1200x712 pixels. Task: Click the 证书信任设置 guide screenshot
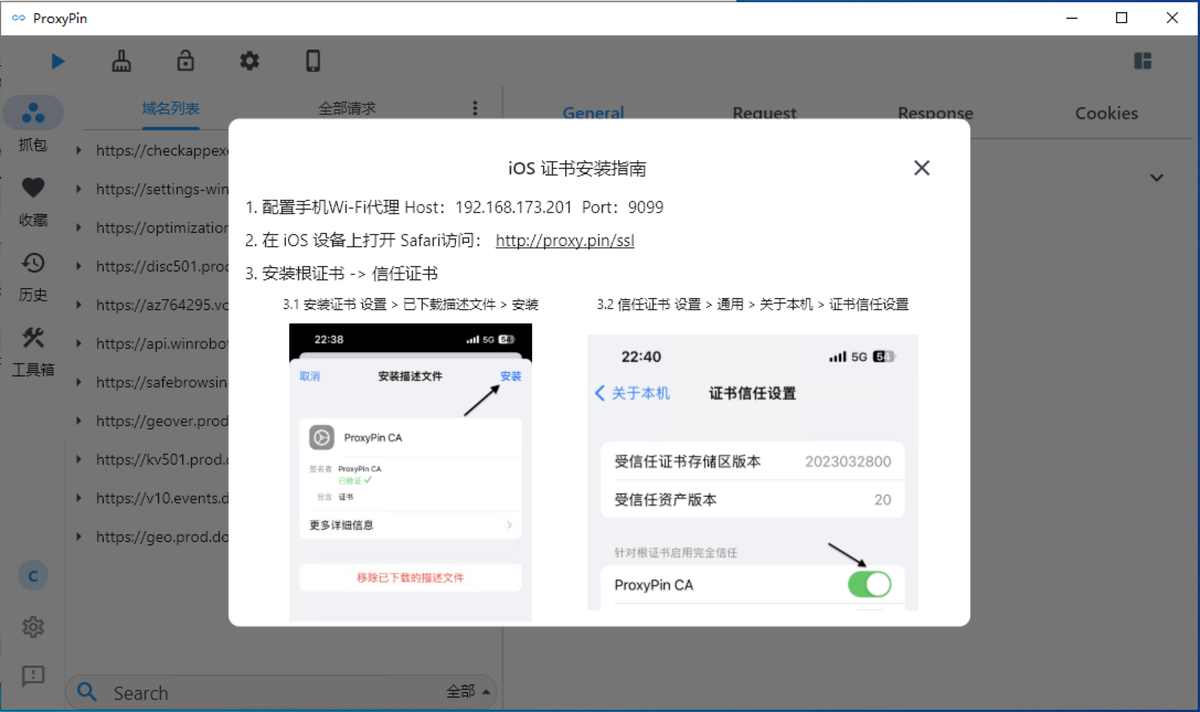pyautogui.click(x=753, y=472)
